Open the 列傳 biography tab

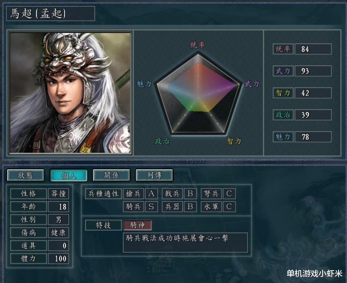tap(155, 175)
